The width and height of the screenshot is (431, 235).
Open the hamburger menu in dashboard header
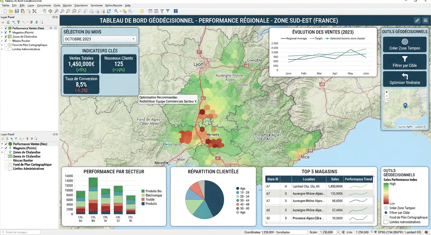tap(425, 21)
